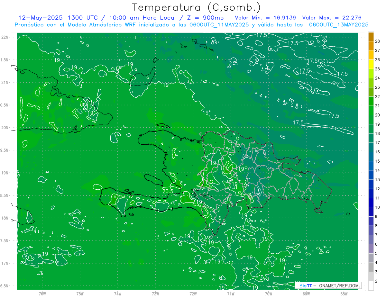The height and width of the screenshot is (298, 386).
Task: Click the '28' color scale label
Action: [378, 41]
